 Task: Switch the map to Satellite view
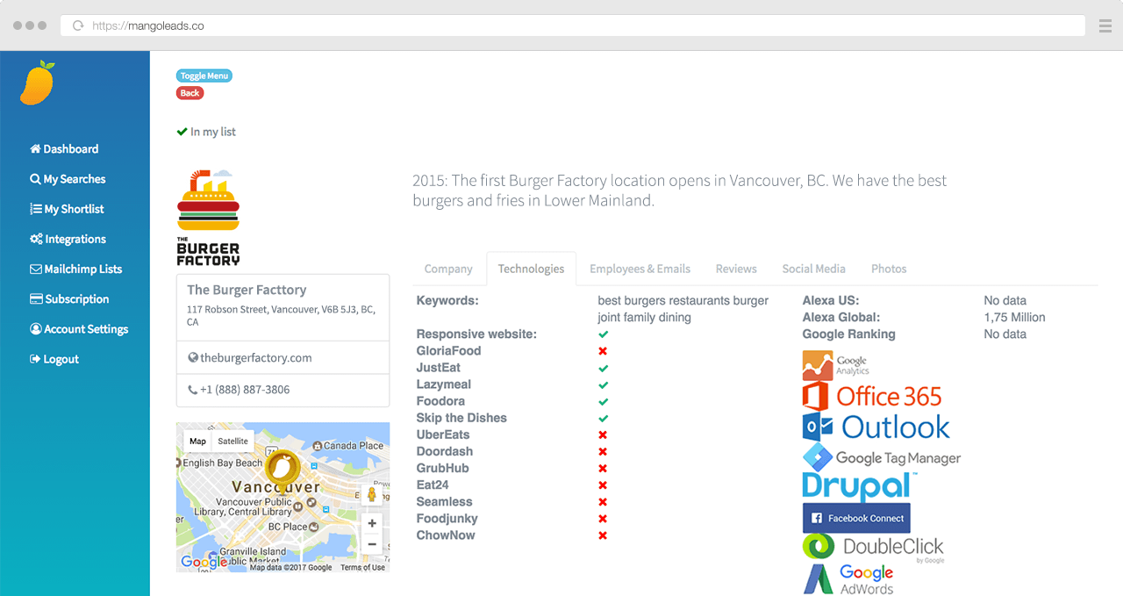[232, 442]
